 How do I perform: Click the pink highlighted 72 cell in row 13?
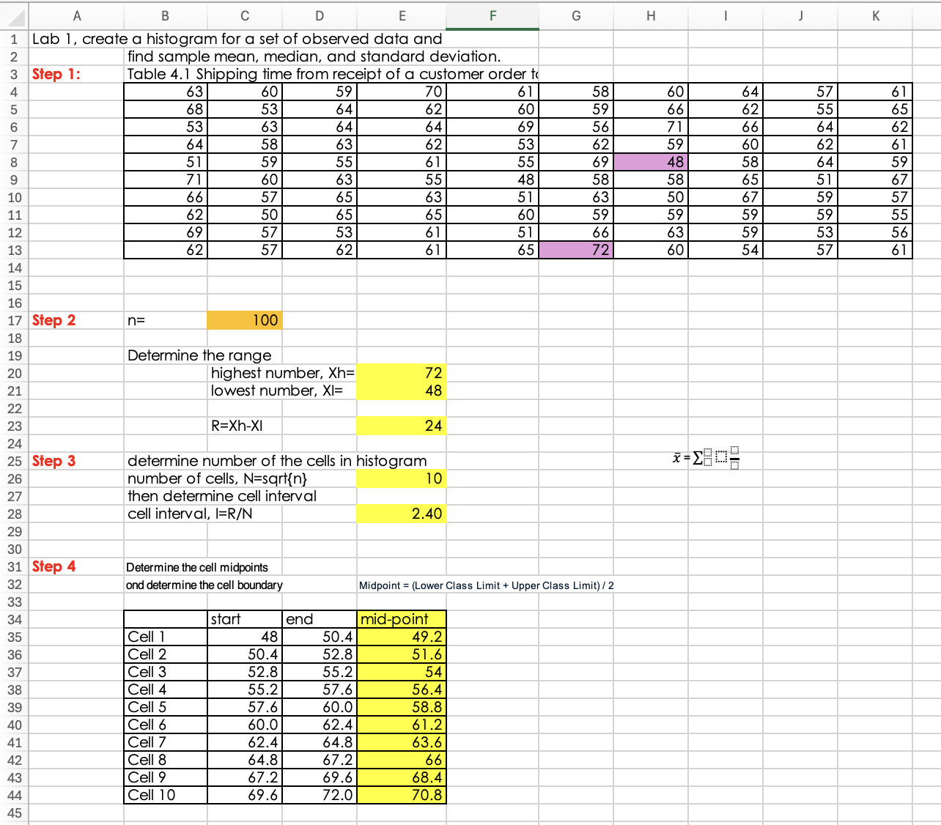tap(576, 250)
